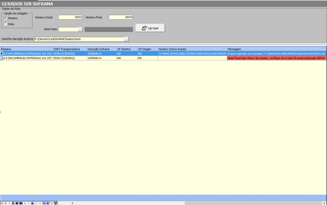This screenshot has height=205, width=327.
Task: Click the next page double-arrow navigator button
Action: click(17, 203)
